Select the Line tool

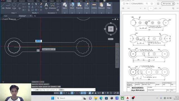coord(3,6)
